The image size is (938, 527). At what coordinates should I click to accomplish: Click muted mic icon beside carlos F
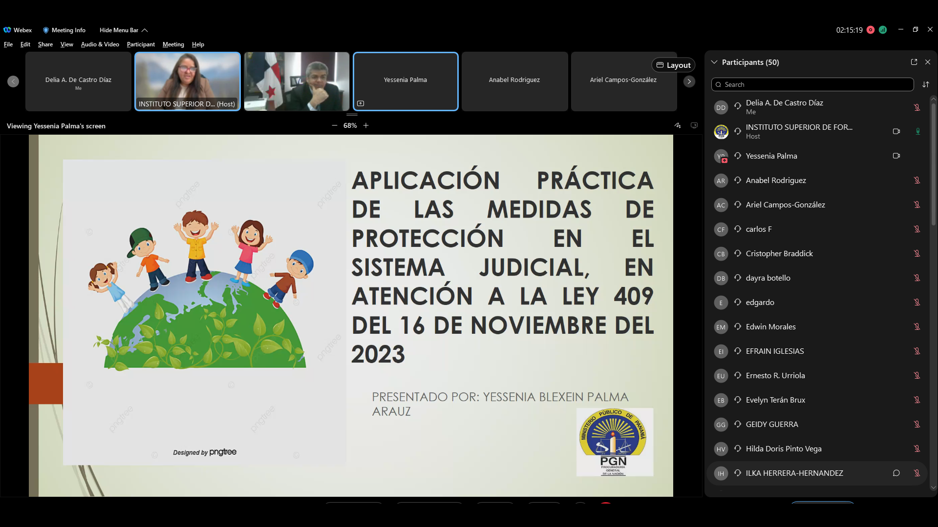point(917,229)
